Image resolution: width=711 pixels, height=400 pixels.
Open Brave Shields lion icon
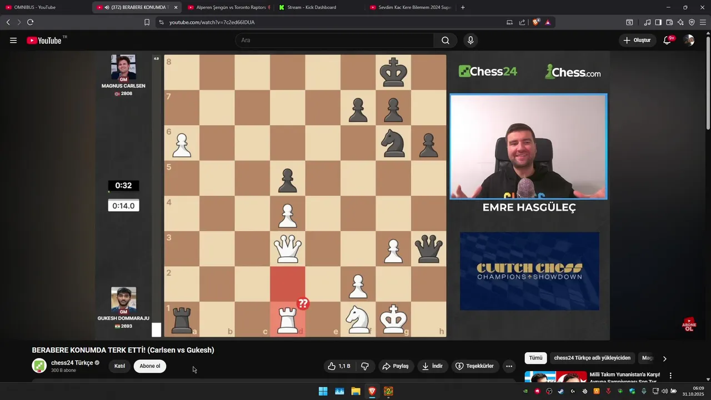(x=536, y=22)
